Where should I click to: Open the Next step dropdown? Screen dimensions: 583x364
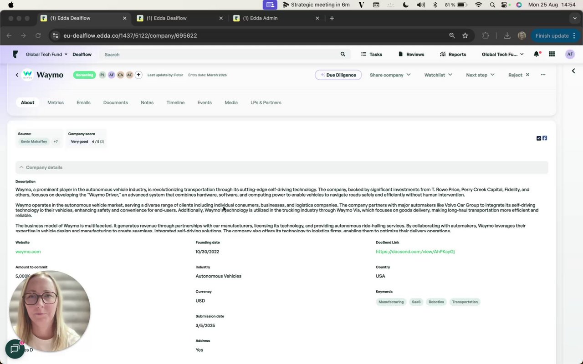(x=480, y=75)
